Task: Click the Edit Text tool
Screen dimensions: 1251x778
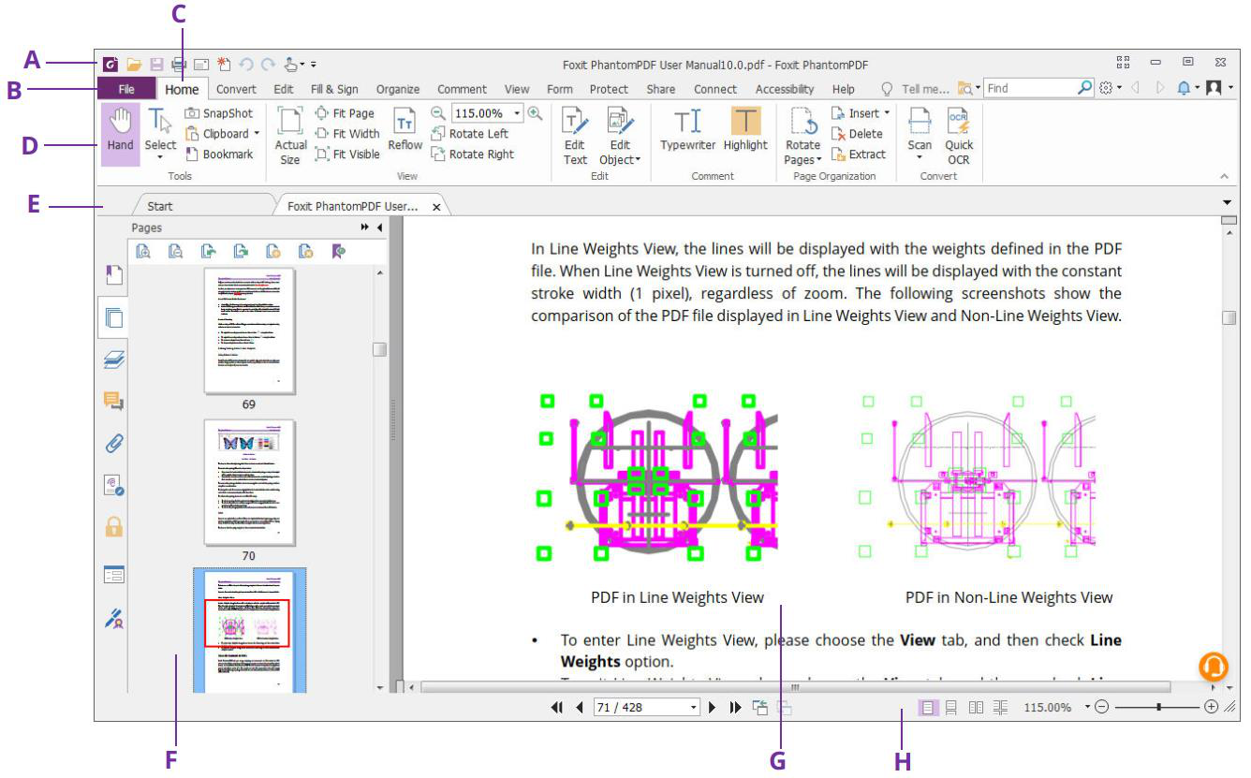Action: tap(575, 136)
